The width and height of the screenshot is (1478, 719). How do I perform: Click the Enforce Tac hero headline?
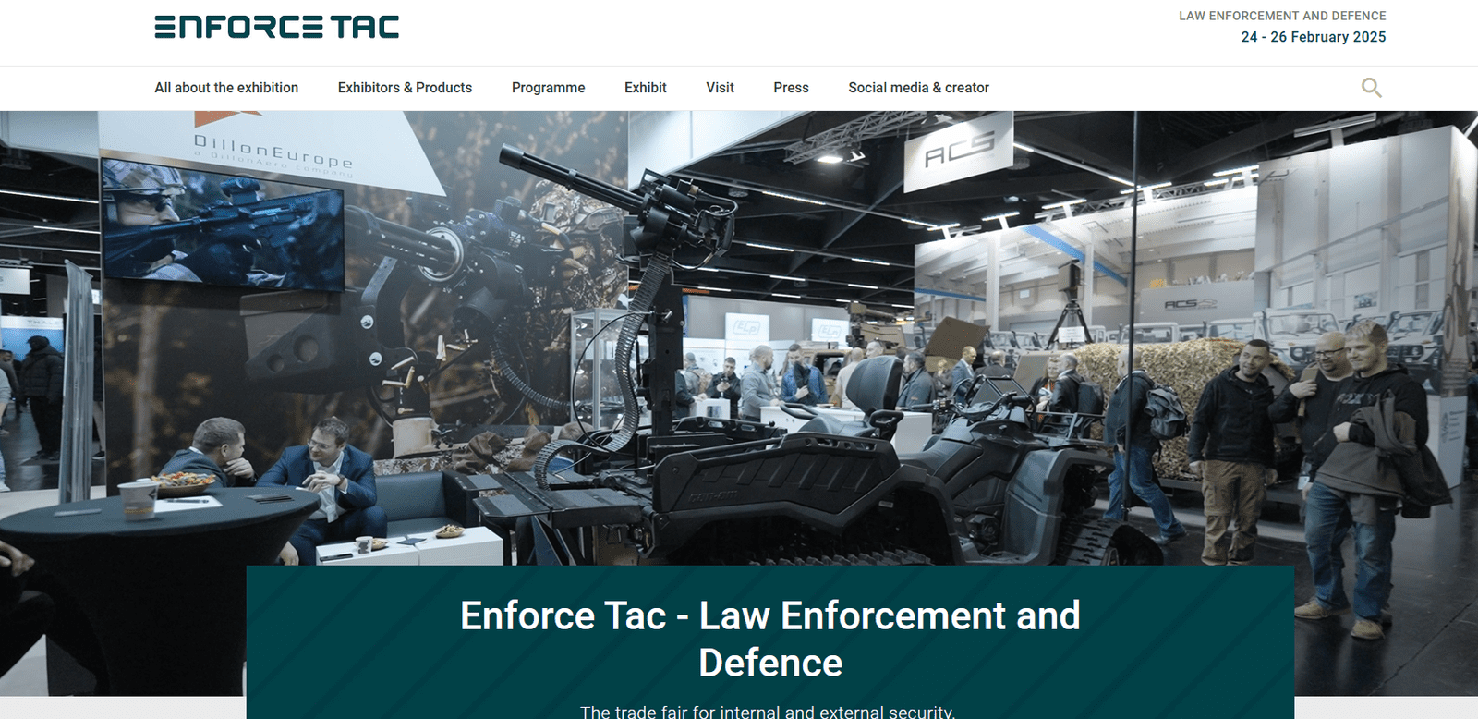[770, 639]
